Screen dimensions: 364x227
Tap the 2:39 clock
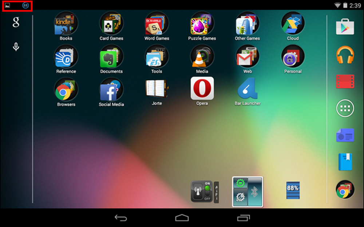pos(355,5)
